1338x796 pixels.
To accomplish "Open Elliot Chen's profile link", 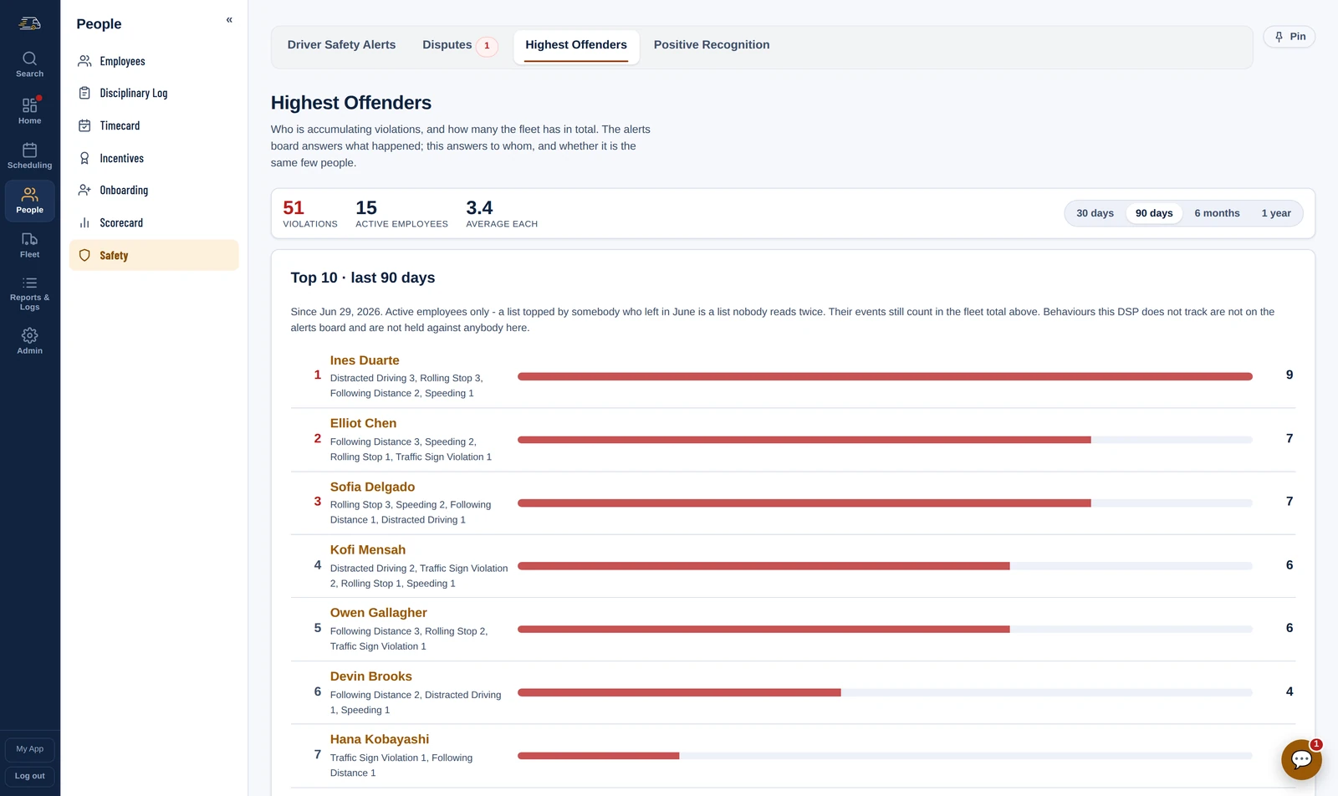I will point(363,423).
